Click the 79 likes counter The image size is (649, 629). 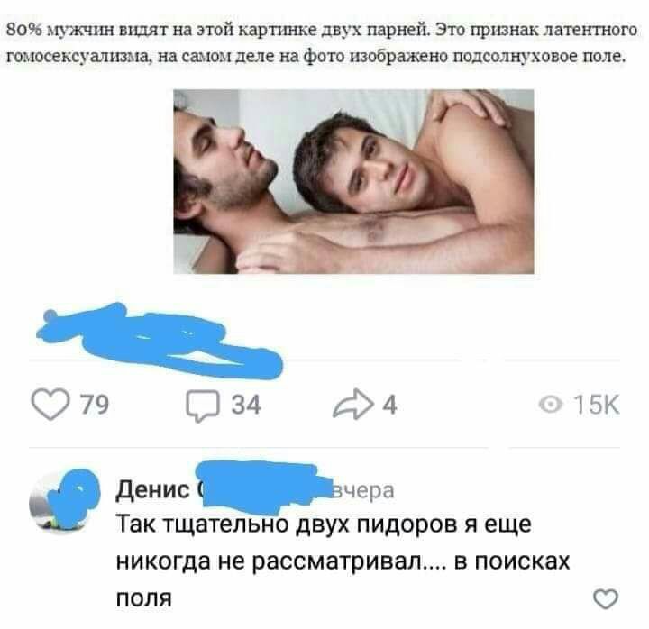coord(95,405)
